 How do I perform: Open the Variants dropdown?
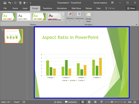pyautogui.click(x=70, y=21)
